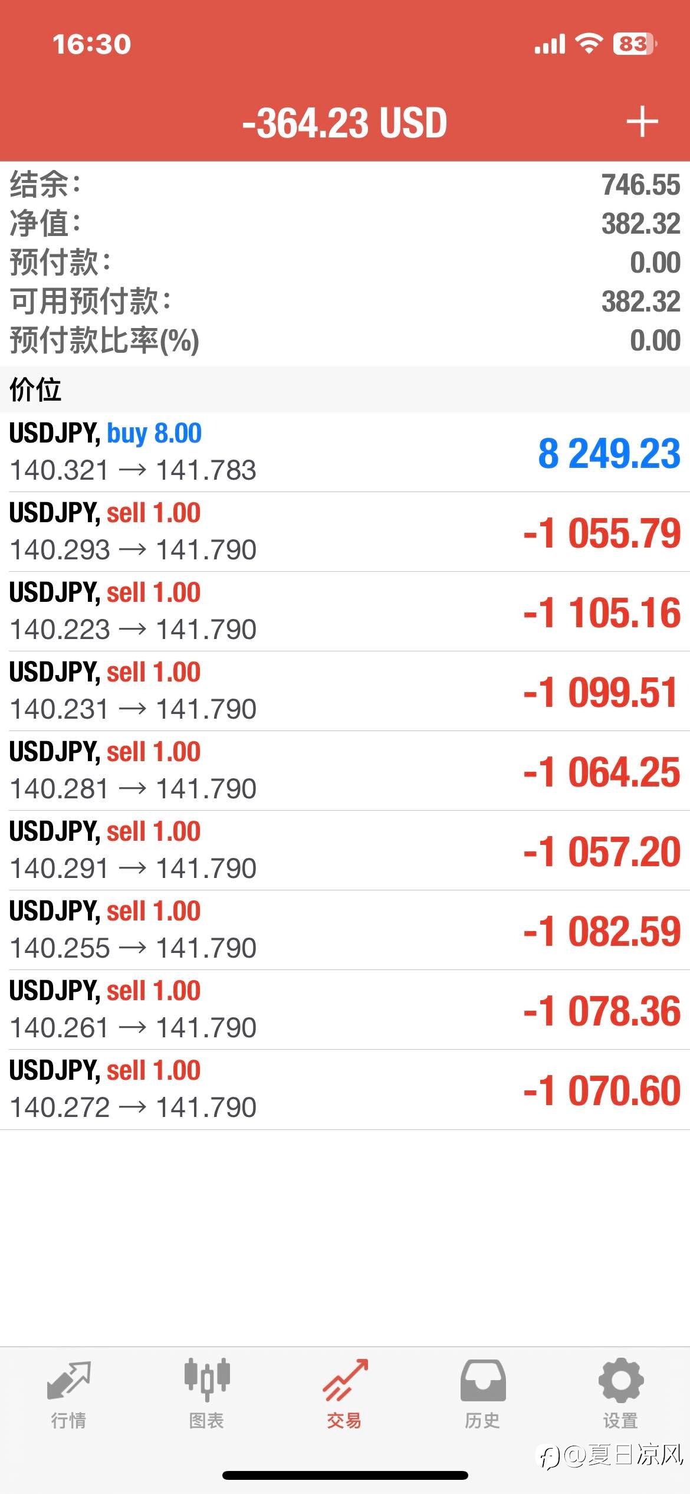Select sell position opened at 140.255

(345, 930)
